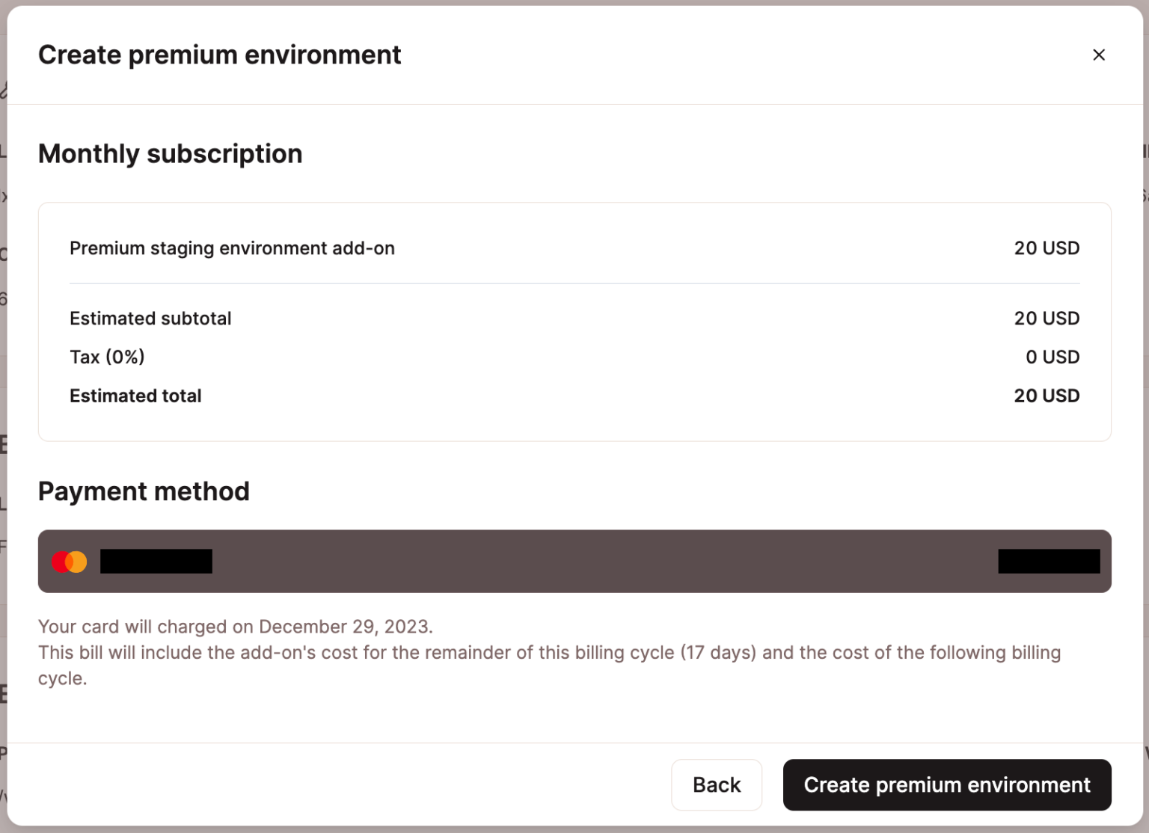Click the Monthly subscription heading
Image resolution: width=1149 pixels, height=833 pixels.
(171, 154)
